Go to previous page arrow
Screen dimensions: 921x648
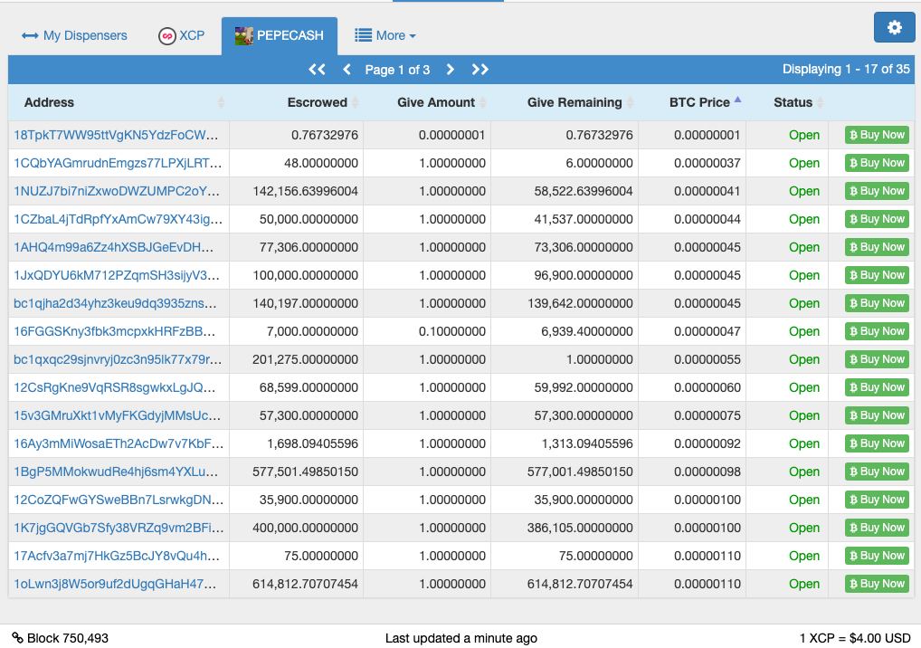(347, 70)
